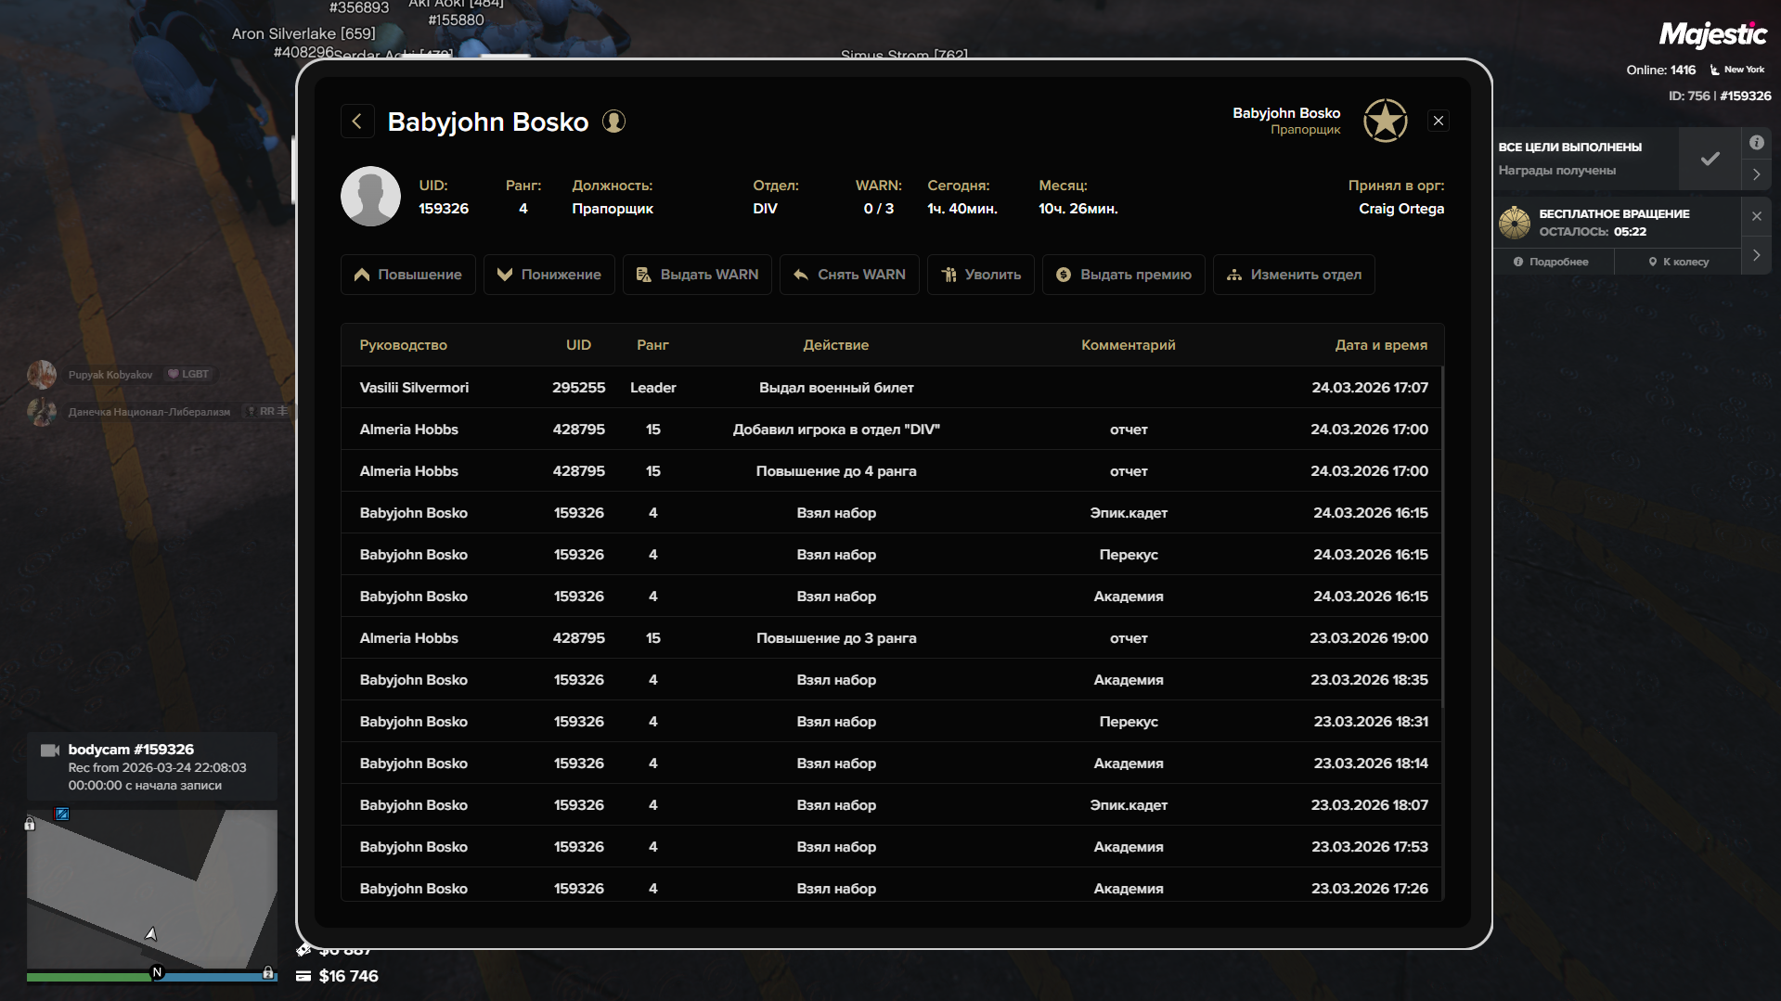The height and width of the screenshot is (1001, 1781).
Task: Click К колесу to go to wheel
Action: click(1678, 262)
